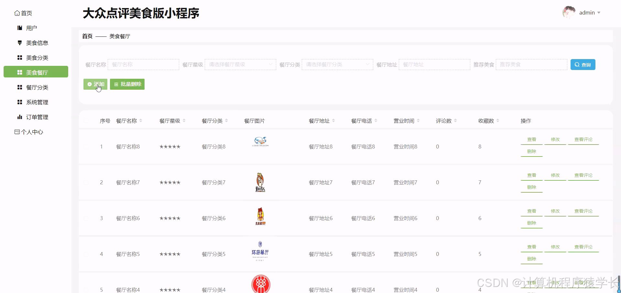The height and width of the screenshot is (293, 621).
Task: Click the restaurant logo image for 餐厅名称8
Action: 260,142
